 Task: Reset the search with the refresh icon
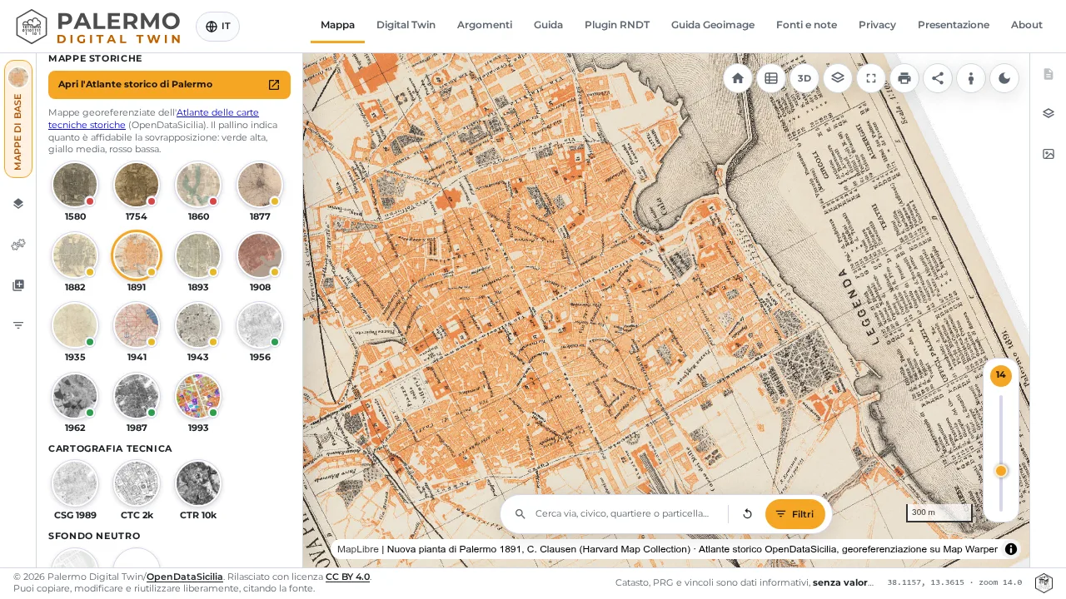click(x=747, y=514)
